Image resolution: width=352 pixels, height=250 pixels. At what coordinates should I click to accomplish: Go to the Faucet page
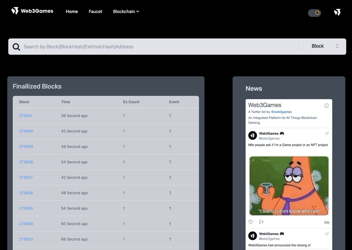tap(95, 11)
